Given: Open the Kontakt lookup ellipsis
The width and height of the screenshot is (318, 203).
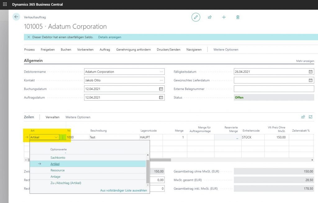Looking at the screenshot, I should point(161,80).
